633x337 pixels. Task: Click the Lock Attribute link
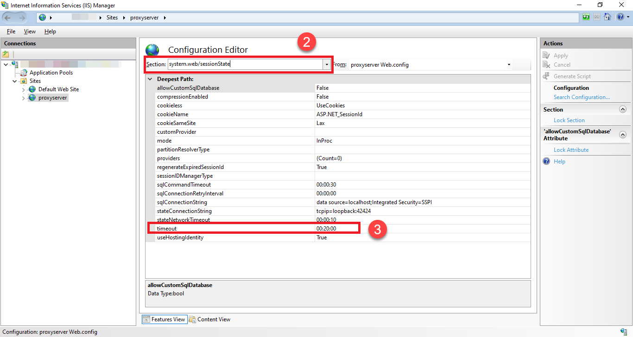(x=571, y=150)
